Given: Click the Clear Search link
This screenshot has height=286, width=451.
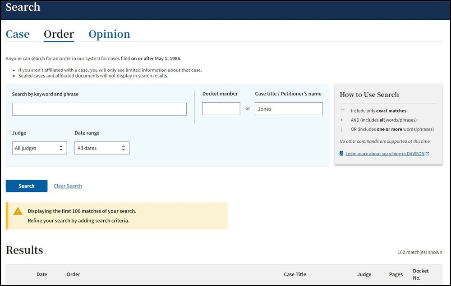Looking at the screenshot, I should tap(68, 186).
